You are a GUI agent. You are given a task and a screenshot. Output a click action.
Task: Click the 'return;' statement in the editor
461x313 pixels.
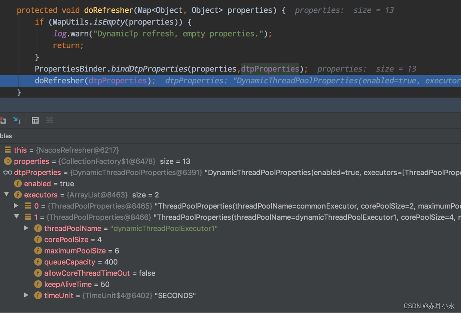(68, 46)
